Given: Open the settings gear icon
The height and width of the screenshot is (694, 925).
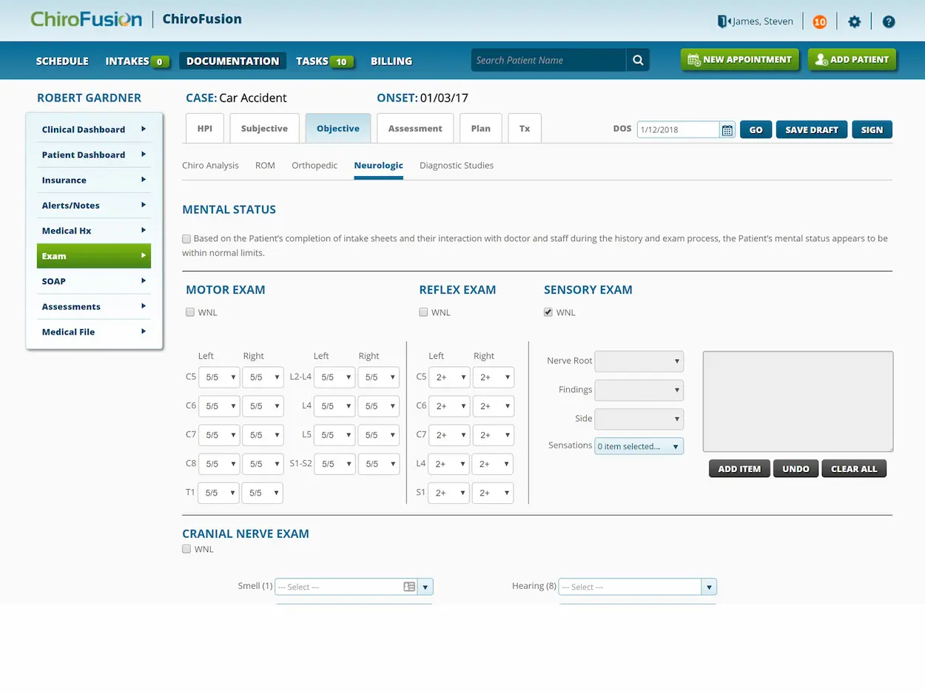Looking at the screenshot, I should coord(855,21).
